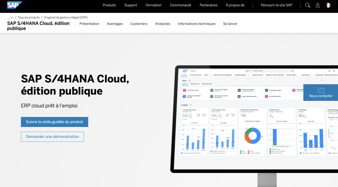The width and height of the screenshot is (338, 187).
Task: Expand Parcourir le site SAP menu
Action: pyautogui.click(x=276, y=5)
